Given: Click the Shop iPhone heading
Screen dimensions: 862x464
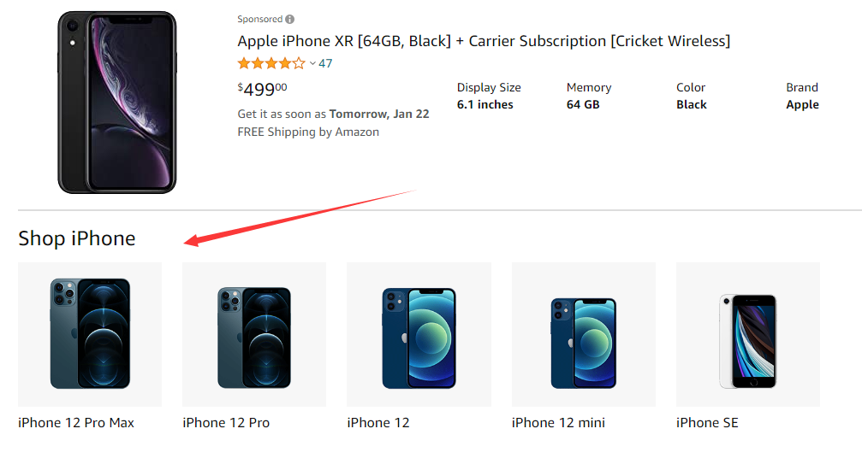Looking at the screenshot, I should pos(77,238).
